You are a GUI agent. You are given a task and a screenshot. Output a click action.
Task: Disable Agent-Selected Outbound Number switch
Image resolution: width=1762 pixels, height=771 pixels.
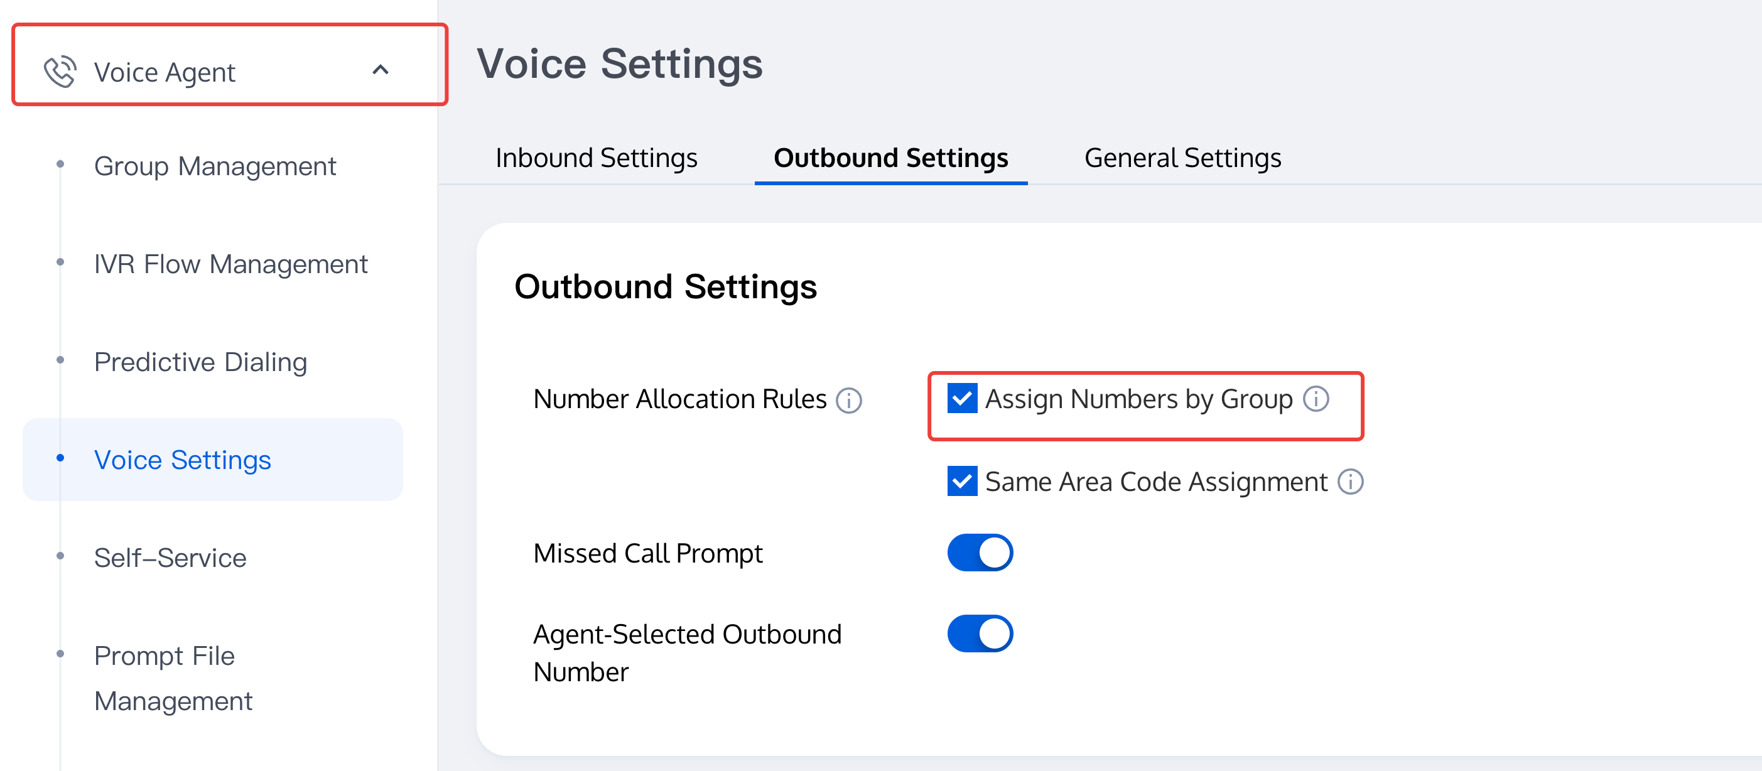point(980,634)
